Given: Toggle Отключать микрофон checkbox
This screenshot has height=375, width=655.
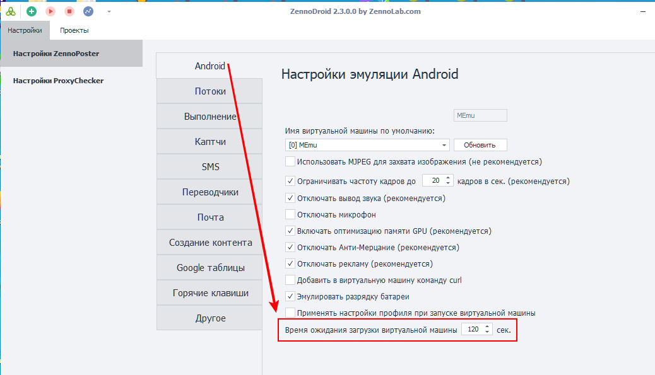Looking at the screenshot, I should (x=290, y=214).
